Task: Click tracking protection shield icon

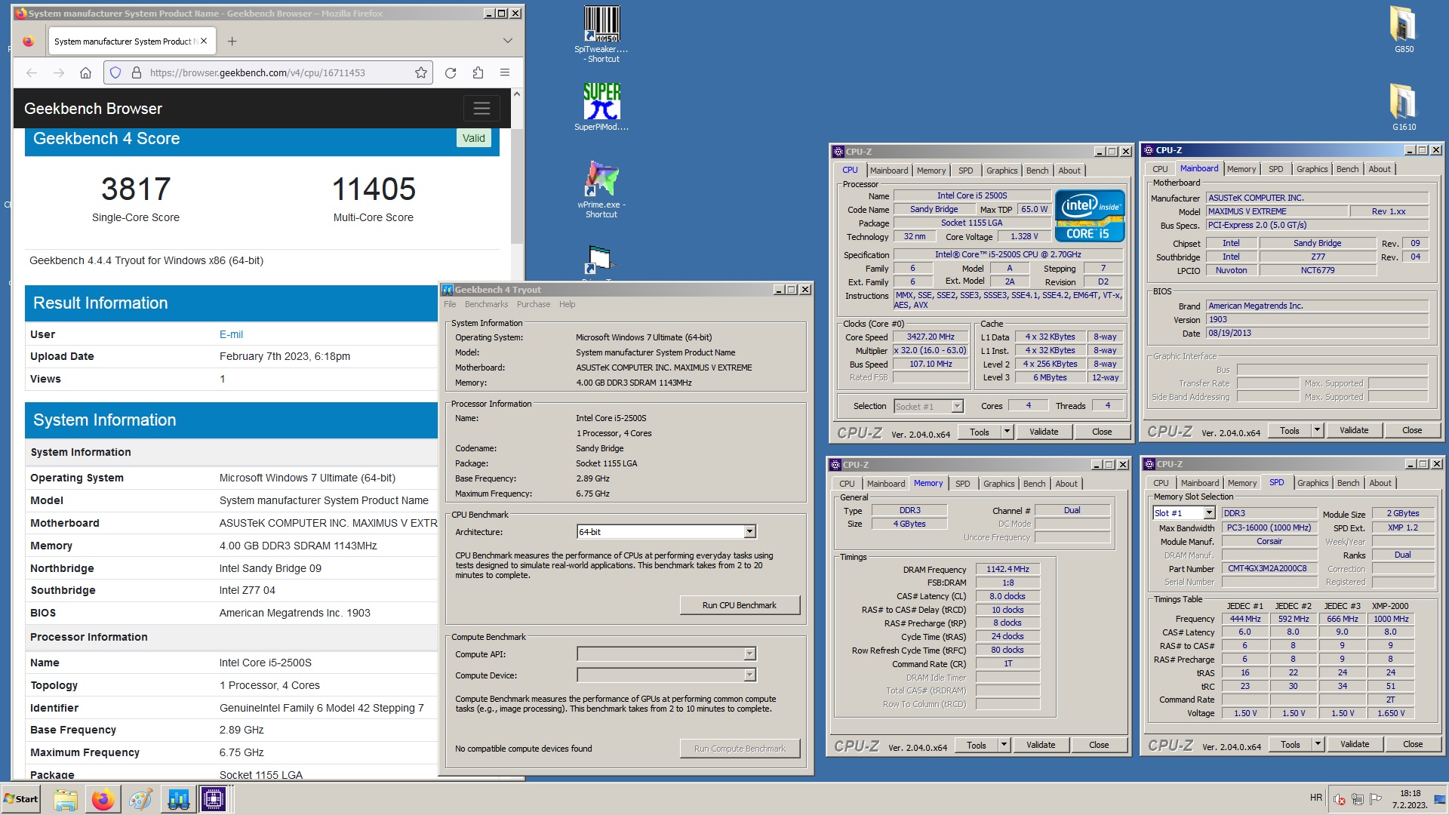Action: pyautogui.click(x=115, y=72)
